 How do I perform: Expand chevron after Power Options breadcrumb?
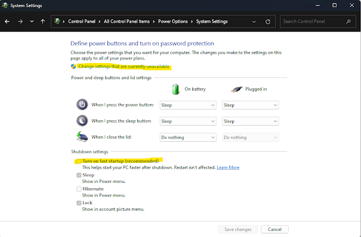(192, 21)
